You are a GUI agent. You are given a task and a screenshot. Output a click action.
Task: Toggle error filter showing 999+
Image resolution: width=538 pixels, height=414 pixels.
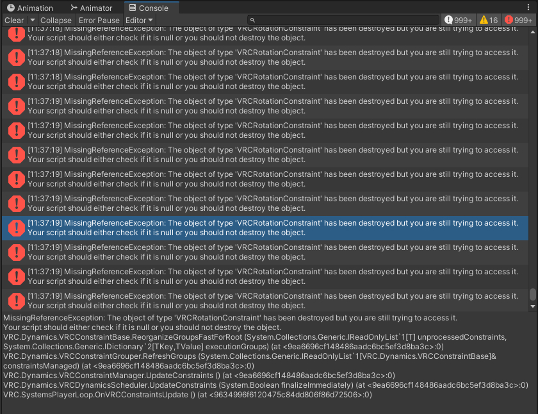pyautogui.click(x=518, y=20)
